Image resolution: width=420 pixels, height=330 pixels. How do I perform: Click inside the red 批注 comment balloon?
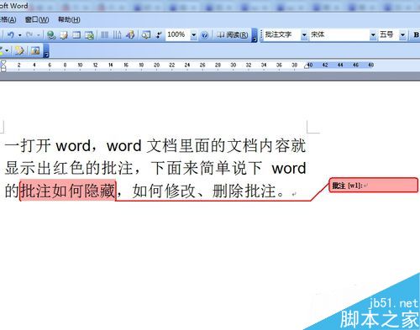(x=374, y=185)
